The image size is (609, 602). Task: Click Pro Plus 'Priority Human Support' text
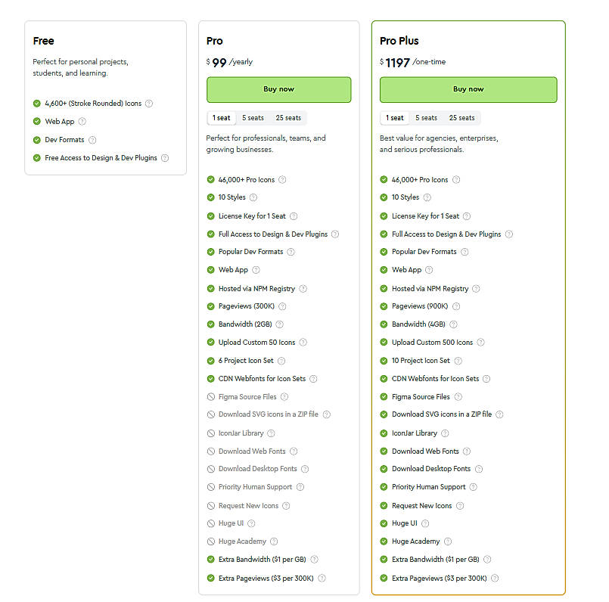pos(428,486)
